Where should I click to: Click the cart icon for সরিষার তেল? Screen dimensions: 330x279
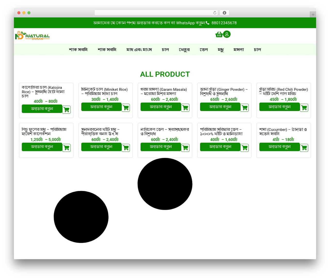(x=245, y=148)
